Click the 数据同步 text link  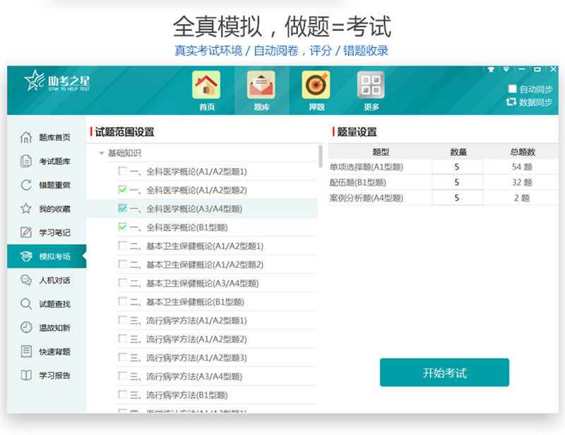point(535,102)
